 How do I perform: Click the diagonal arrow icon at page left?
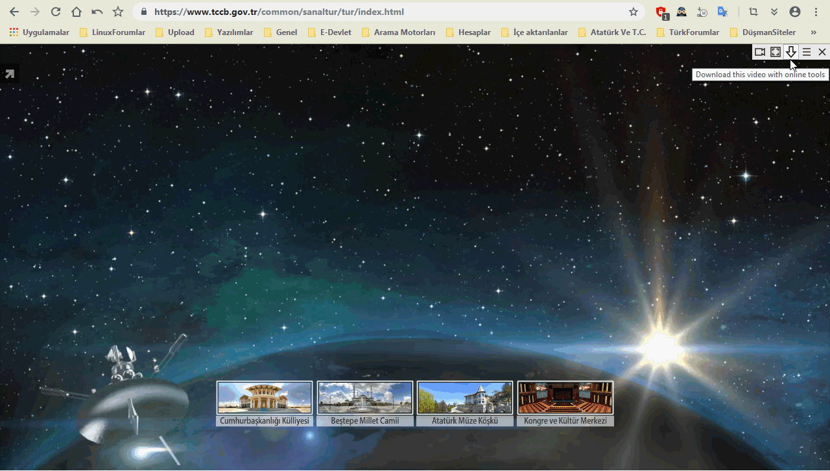[10, 74]
